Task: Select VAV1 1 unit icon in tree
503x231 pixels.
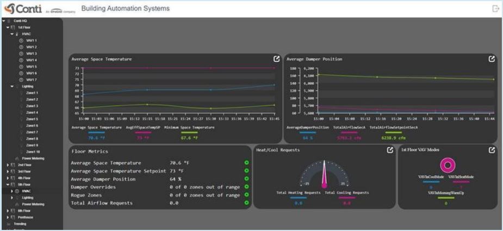Action: click(x=22, y=41)
